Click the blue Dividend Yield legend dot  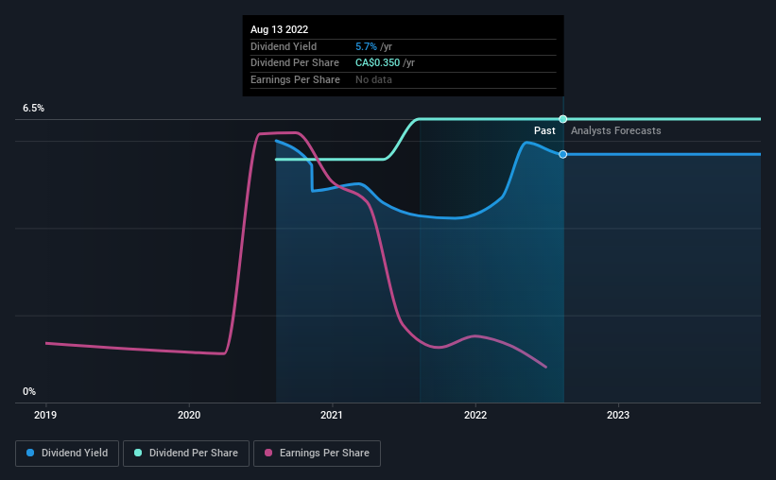[x=30, y=453]
